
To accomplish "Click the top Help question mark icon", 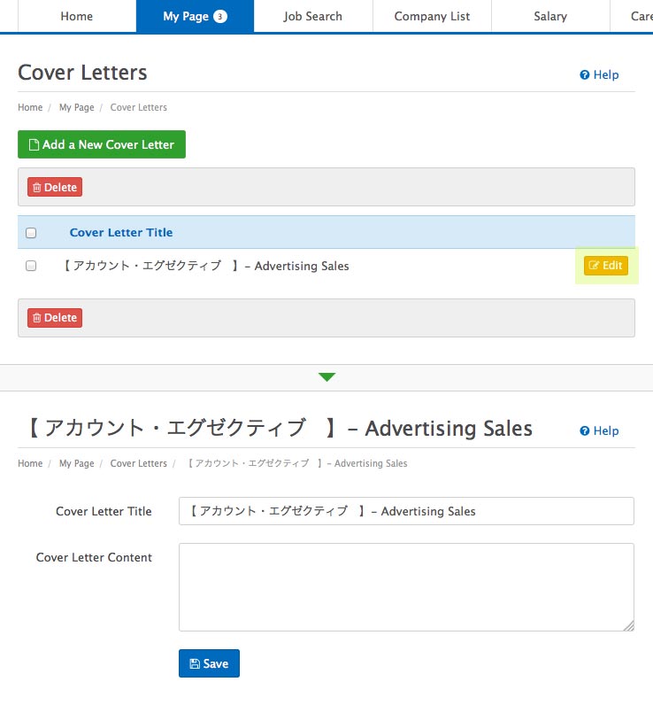I will point(585,75).
